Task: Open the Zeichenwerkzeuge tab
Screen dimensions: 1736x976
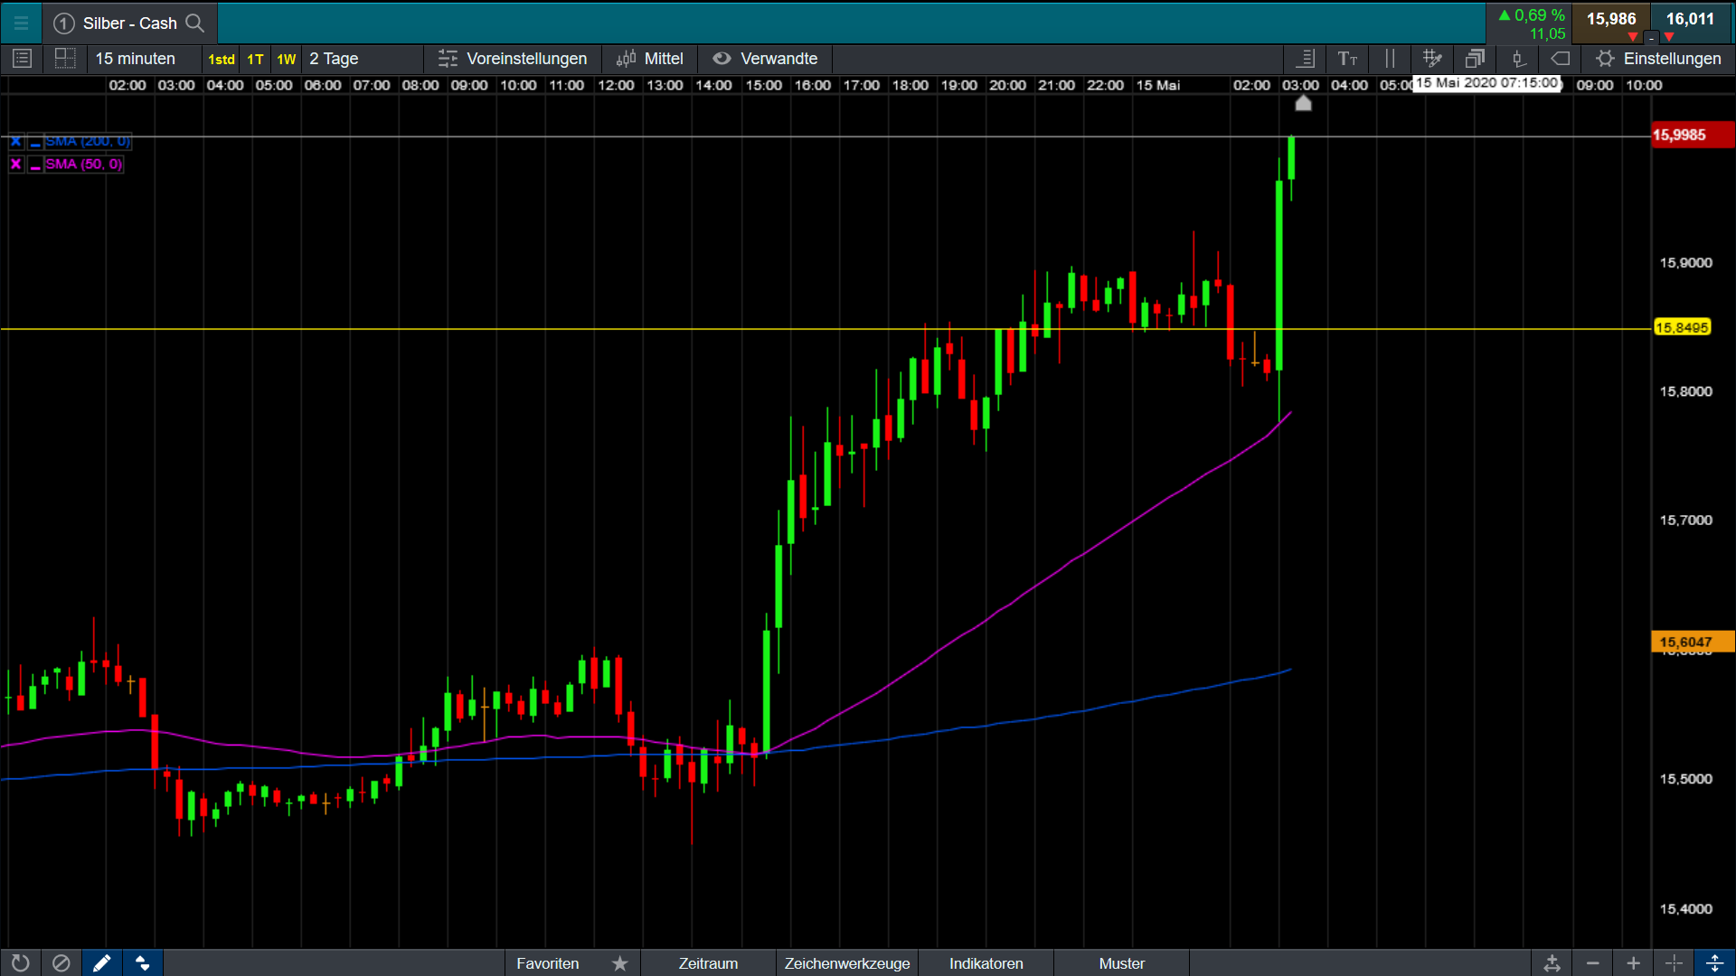Action: 846,963
